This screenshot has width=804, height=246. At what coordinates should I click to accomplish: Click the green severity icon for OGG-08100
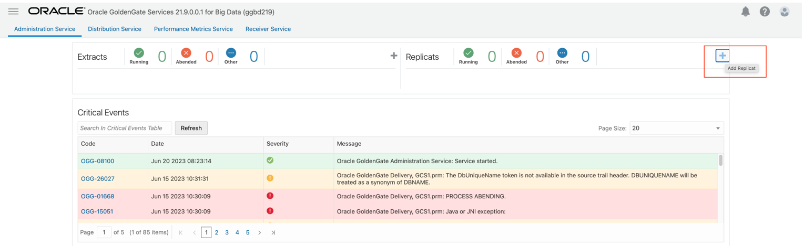point(270,161)
